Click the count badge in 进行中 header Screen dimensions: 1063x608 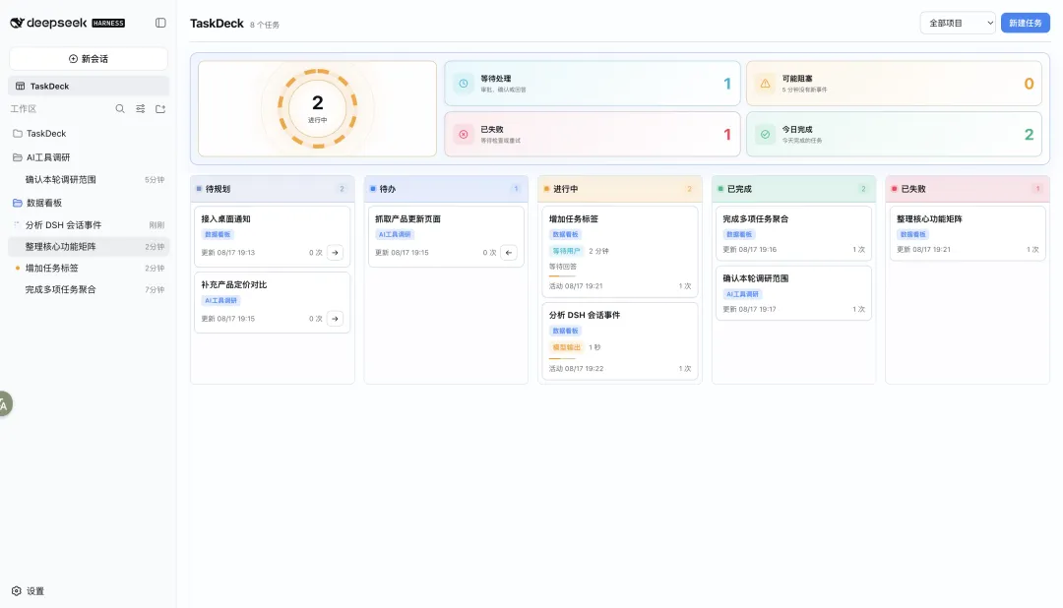[x=689, y=189]
